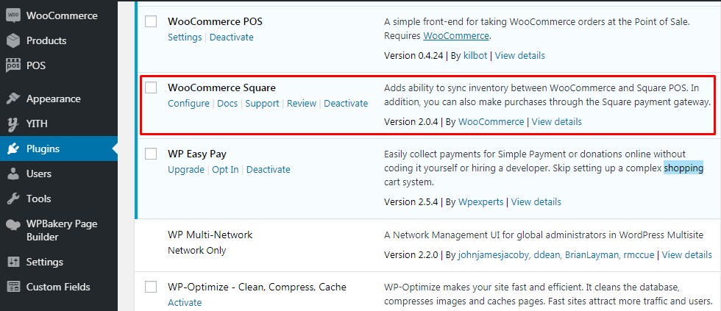
Task: Check the WP-Optimize plugin checkbox
Action: tap(151, 287)
